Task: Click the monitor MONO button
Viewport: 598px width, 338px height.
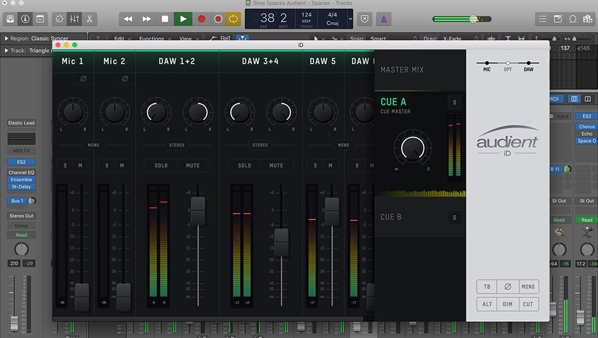Action: tap(528, 287)
